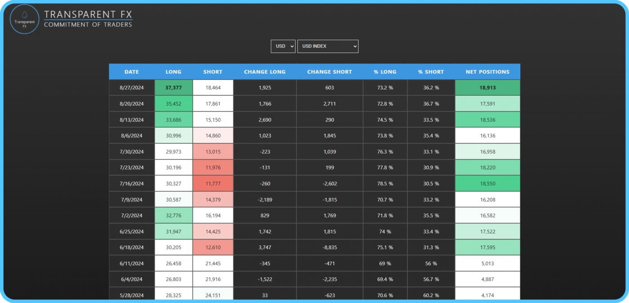This screenshot has width=629, height=303.
Task: Click the SHORT column header
Action: (213, 72)
